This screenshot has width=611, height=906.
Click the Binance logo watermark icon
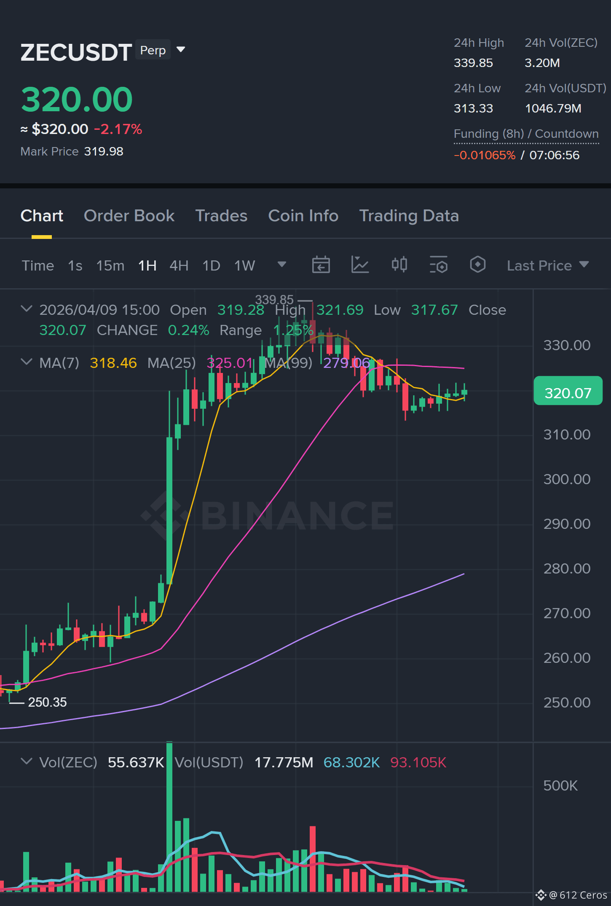(x=164, y=515)
